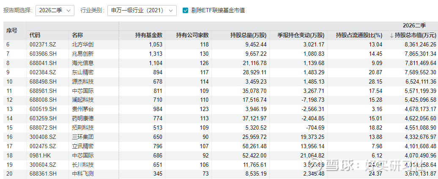This screenshot has height=179, width=438.
Task: Click the 持有公司家数 column header
Action: [192, 35]
